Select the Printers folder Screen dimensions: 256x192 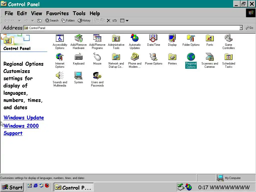[x=172, y=59]
